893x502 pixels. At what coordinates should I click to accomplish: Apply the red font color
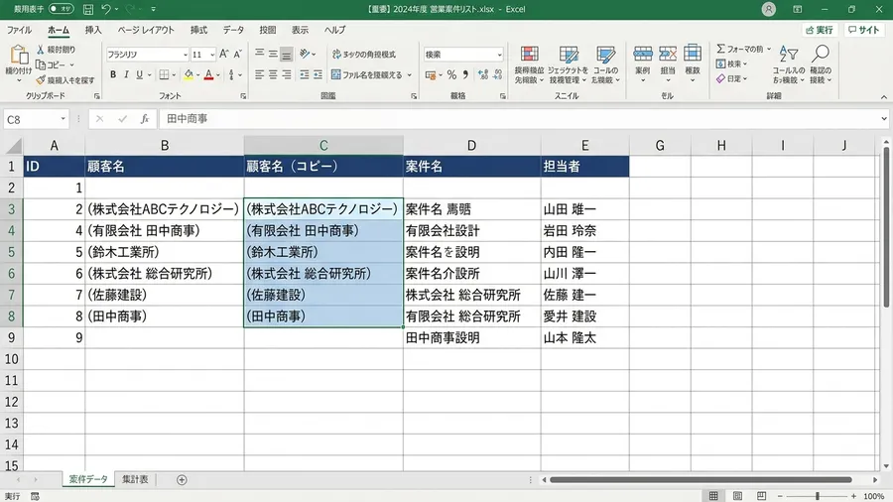click(208, 75)
